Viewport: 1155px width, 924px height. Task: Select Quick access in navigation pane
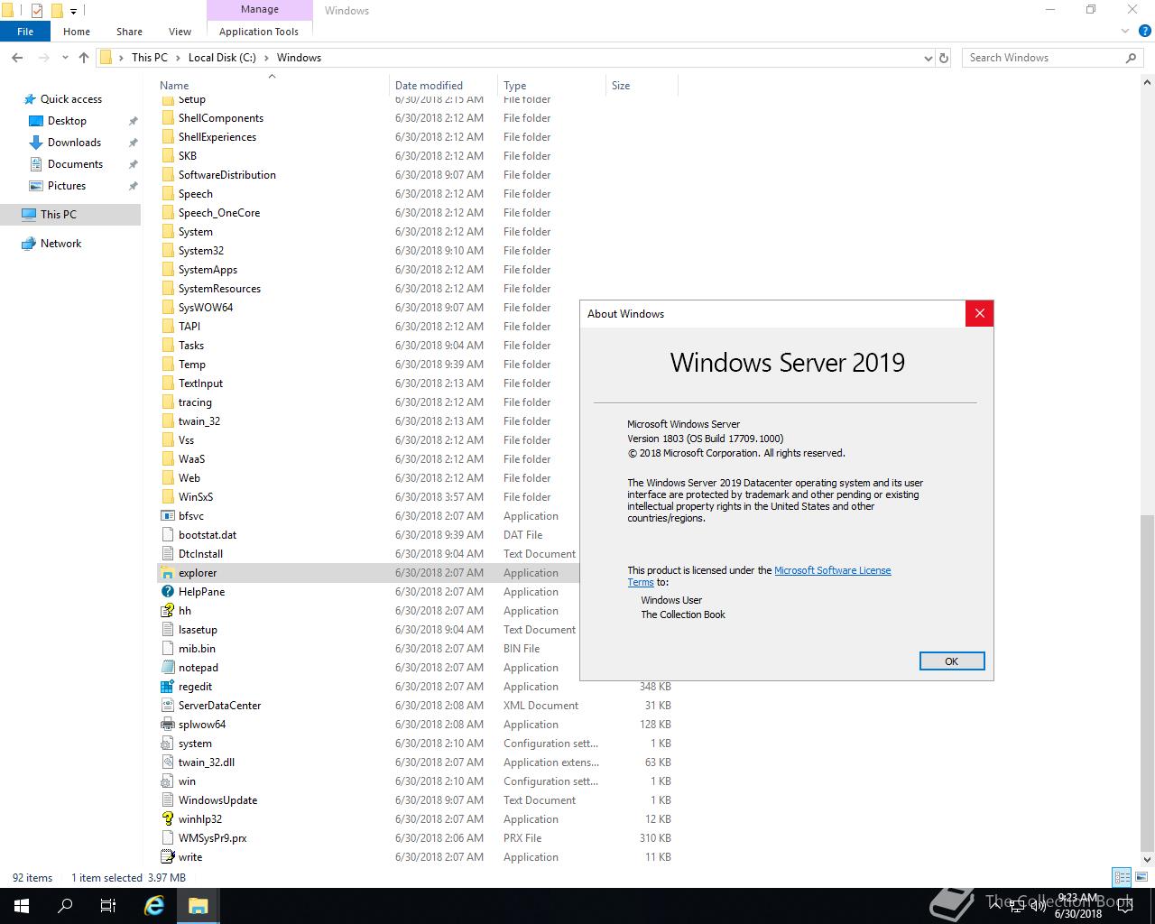point(71,99)
